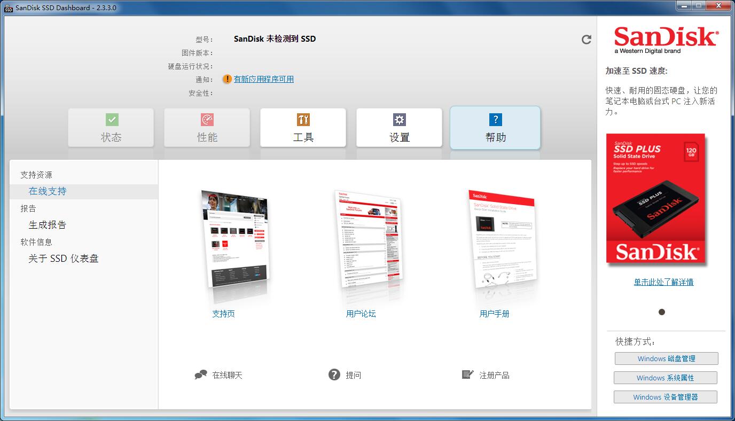Screen dimensions: 735x421
Task: Follow the 支持页 link
Action: click(223, 314)
